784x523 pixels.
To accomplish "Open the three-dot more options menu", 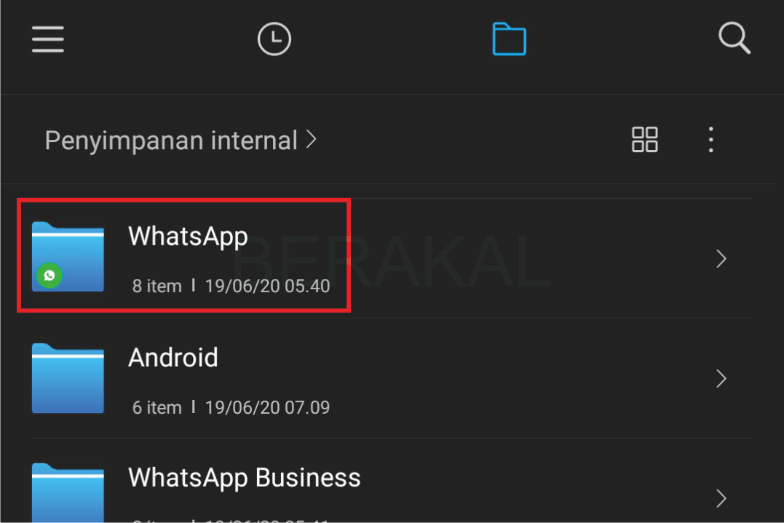I will coord(710,139).
